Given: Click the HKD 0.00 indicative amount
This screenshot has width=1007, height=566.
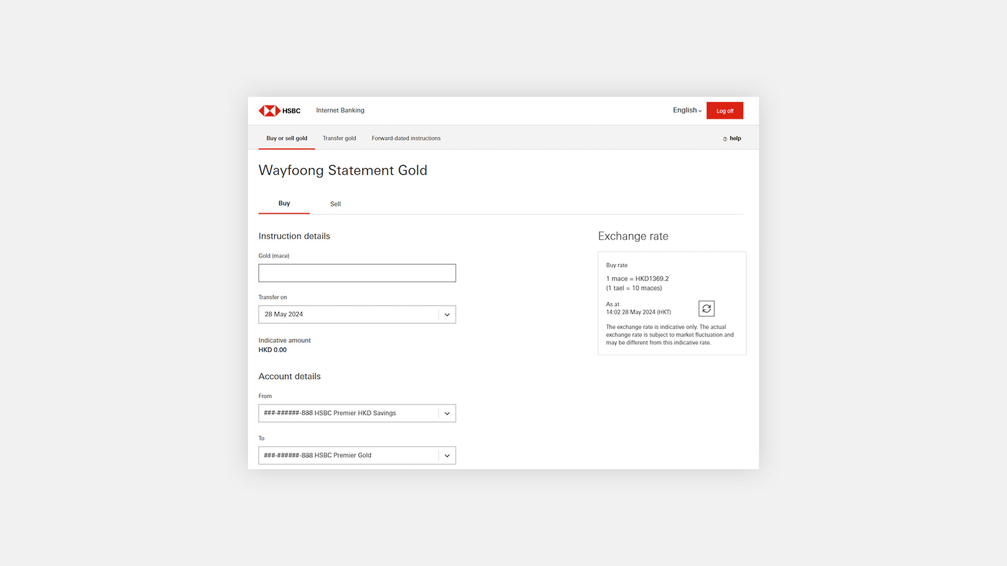Looking at the screenshot, I should tap(273, 350).
